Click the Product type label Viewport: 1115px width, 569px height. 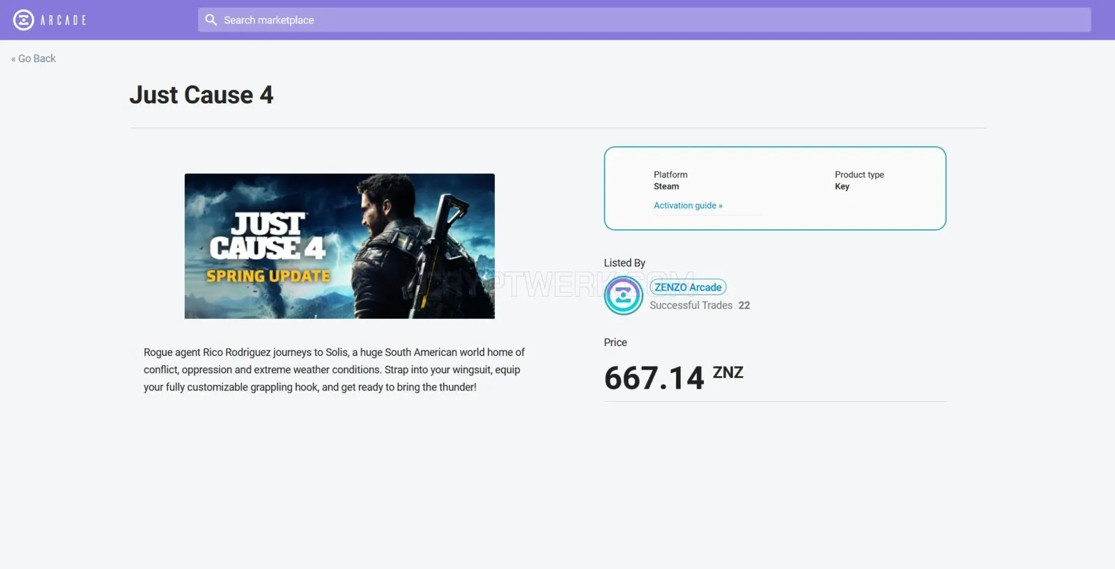coord(859,175)
